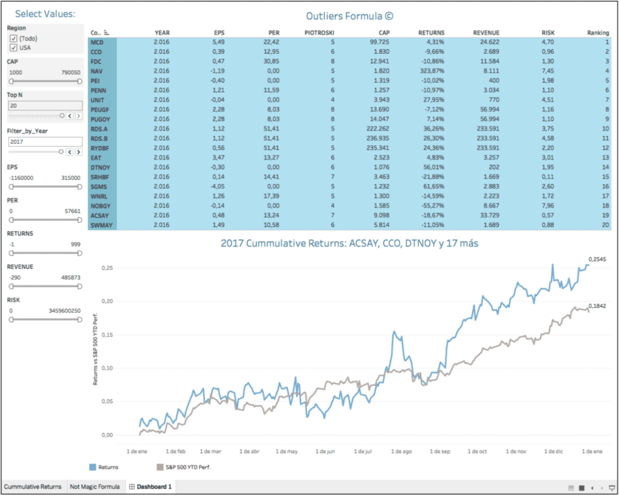The height and width of the screenshot is (496, 619).
Task: Click the presentation mode icon in the status bar
Action: pyautogui.click(x=612, y=488)
